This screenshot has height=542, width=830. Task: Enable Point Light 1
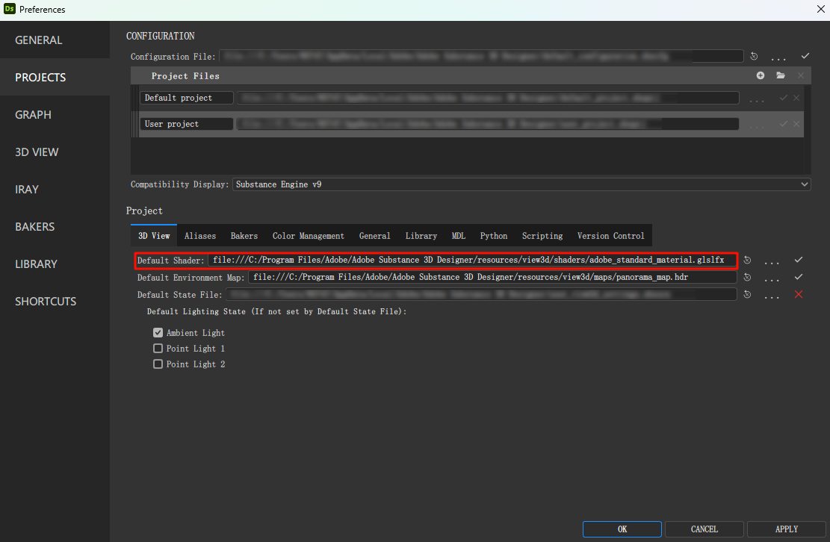tap(158, 349)
